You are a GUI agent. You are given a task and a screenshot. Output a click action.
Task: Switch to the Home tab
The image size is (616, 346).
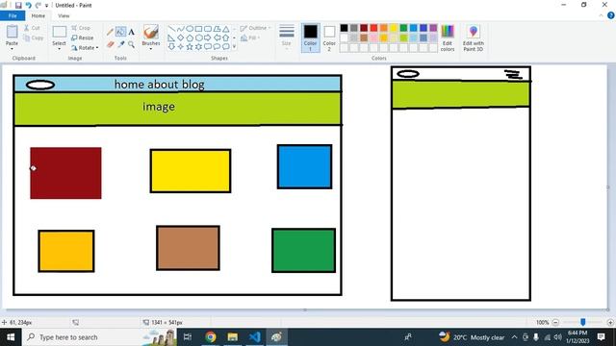38,15
